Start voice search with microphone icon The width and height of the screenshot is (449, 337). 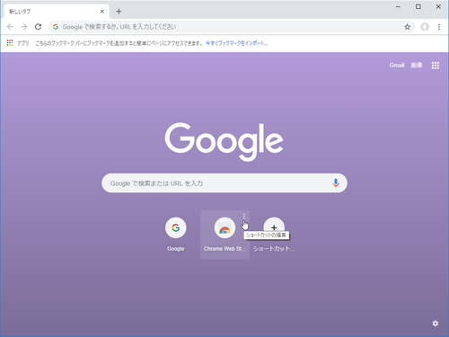(x=336, y=182)
